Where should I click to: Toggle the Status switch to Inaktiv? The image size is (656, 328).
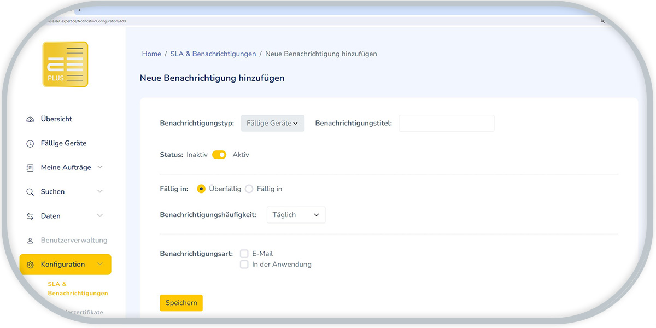point(219,154)
